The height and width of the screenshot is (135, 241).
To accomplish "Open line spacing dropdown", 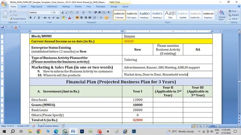I will click(x=95, y=18).
